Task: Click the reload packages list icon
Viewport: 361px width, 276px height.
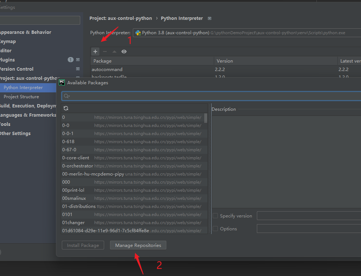Action: pos(66,108)
